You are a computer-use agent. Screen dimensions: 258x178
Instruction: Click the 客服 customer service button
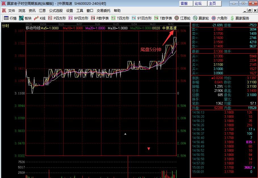coord(186,3)
